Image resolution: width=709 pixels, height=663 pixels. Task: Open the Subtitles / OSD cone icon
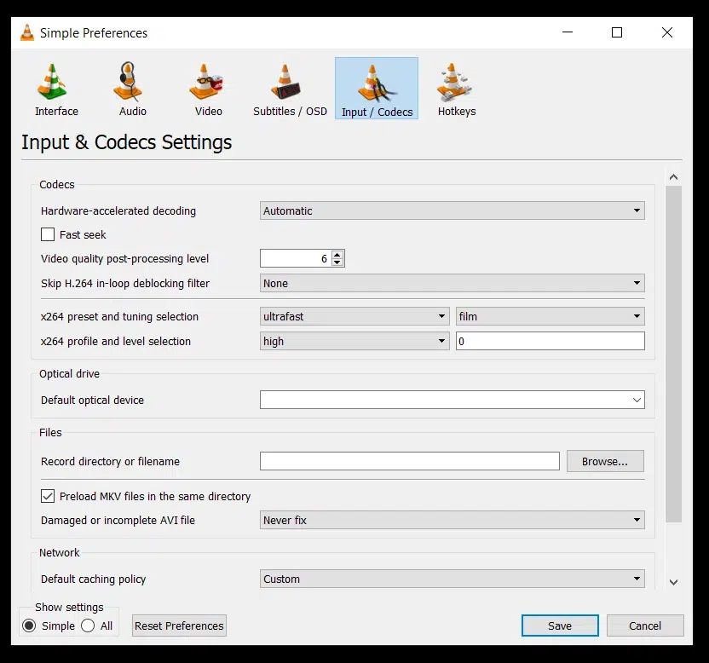point(285,82)
